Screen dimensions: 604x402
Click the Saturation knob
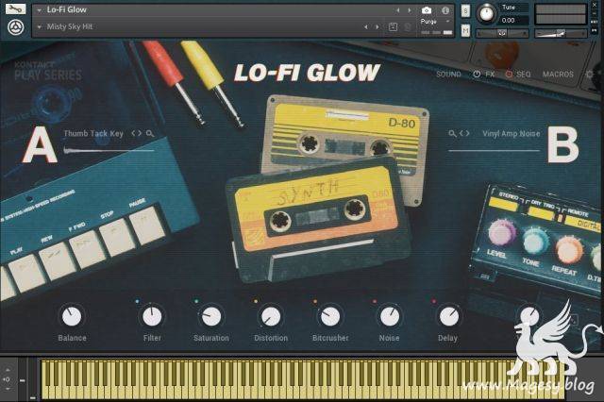(x=211, y=316)
